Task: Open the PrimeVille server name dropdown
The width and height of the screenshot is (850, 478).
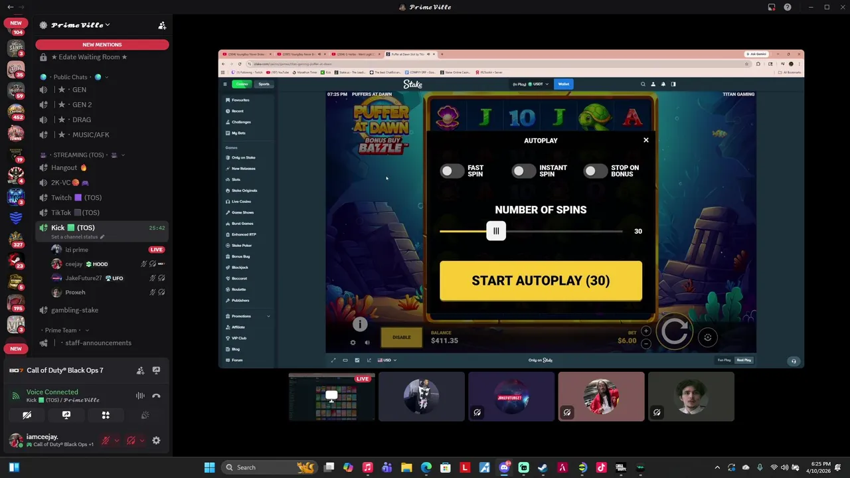Action: click(80, 25)
